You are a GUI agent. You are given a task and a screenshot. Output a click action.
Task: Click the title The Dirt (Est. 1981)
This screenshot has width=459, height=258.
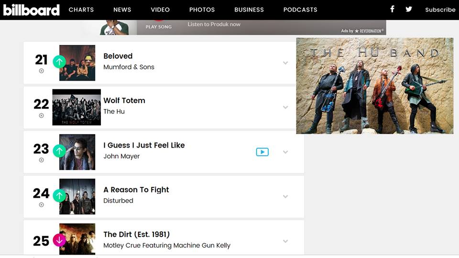(136, 234)
